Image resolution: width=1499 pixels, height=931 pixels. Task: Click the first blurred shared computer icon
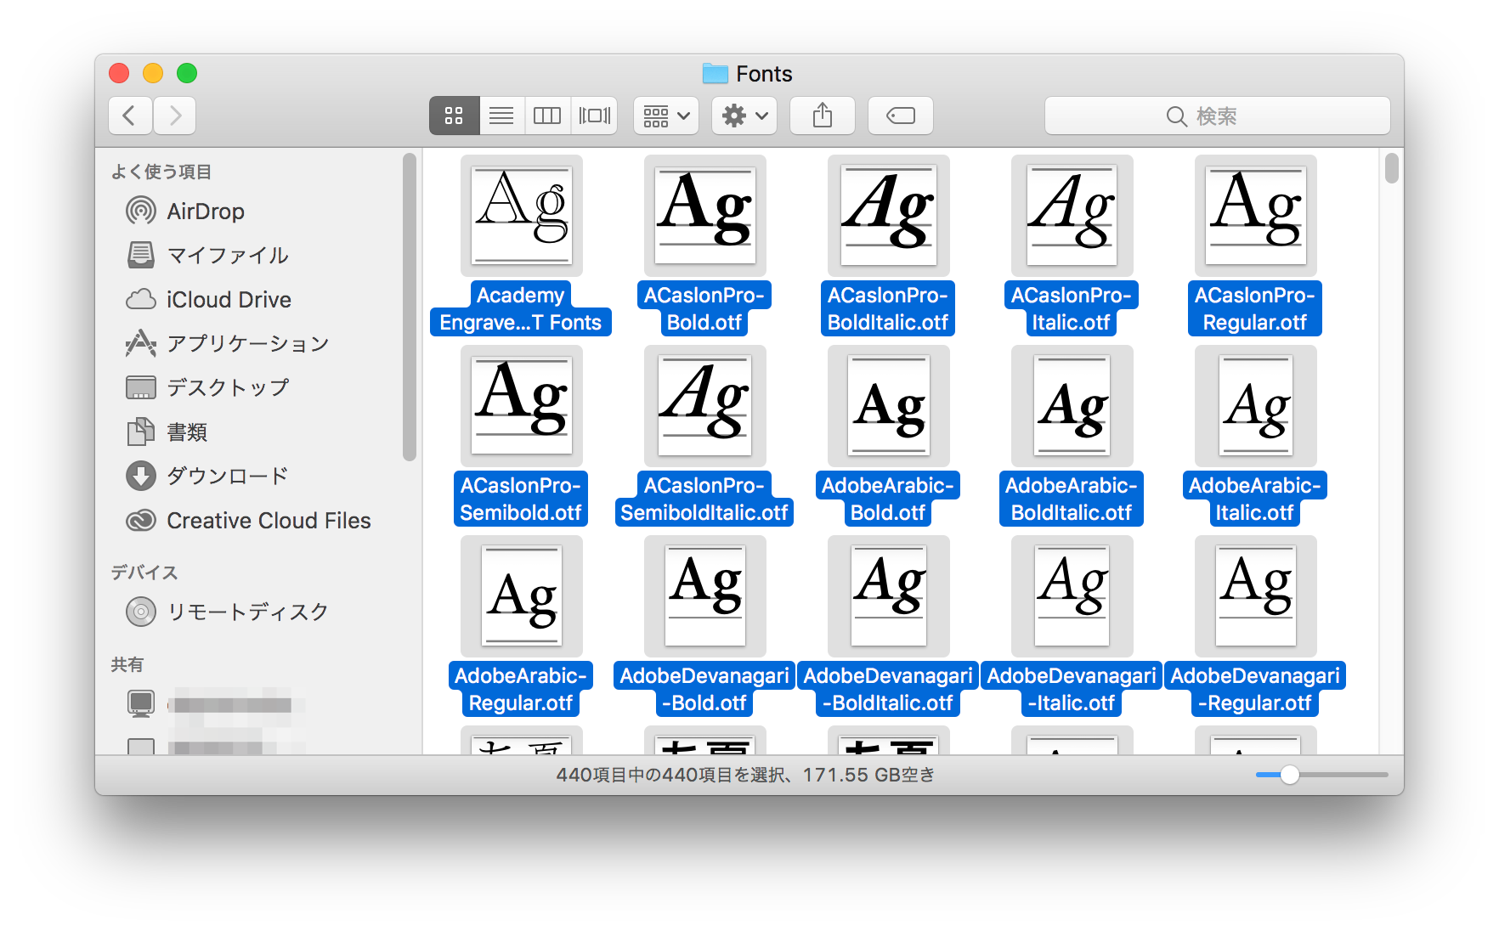point(141,703)
